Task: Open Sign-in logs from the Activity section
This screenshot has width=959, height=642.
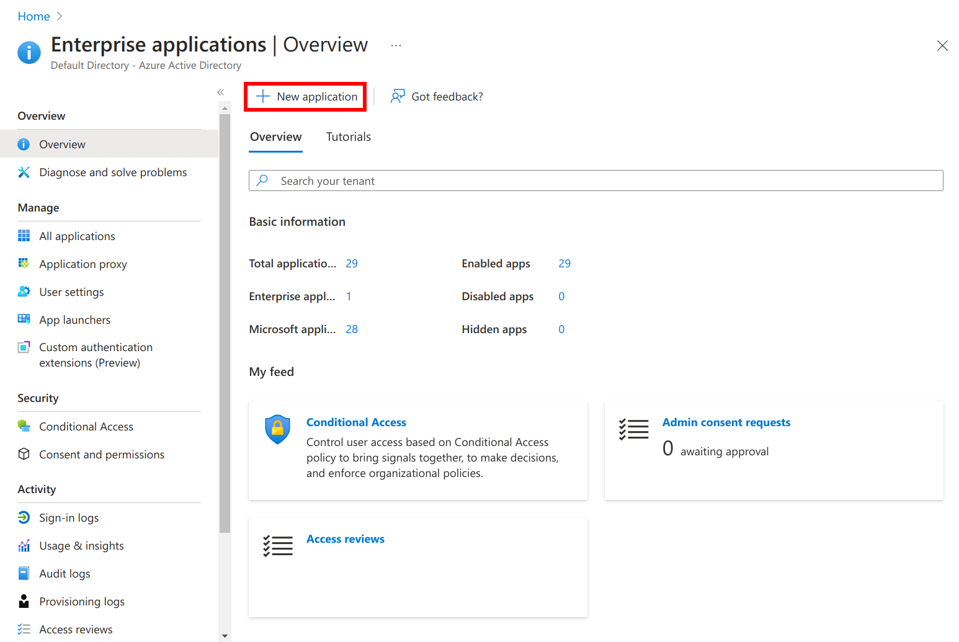Action: click(x=68, y=517)
